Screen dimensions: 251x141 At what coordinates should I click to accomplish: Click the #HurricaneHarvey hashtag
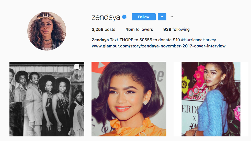tap(199, 40)
